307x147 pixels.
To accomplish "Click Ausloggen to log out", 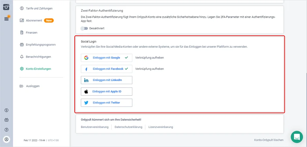I will (33, 86).
